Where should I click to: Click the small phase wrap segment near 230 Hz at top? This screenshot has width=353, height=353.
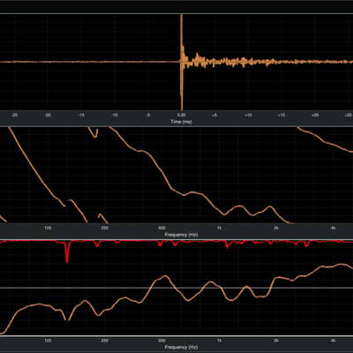click(94, 132)
